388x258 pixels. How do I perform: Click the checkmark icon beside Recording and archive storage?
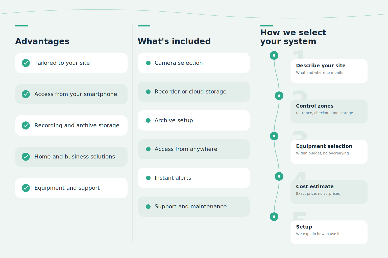pyautogui.click(x=26, y=125)
